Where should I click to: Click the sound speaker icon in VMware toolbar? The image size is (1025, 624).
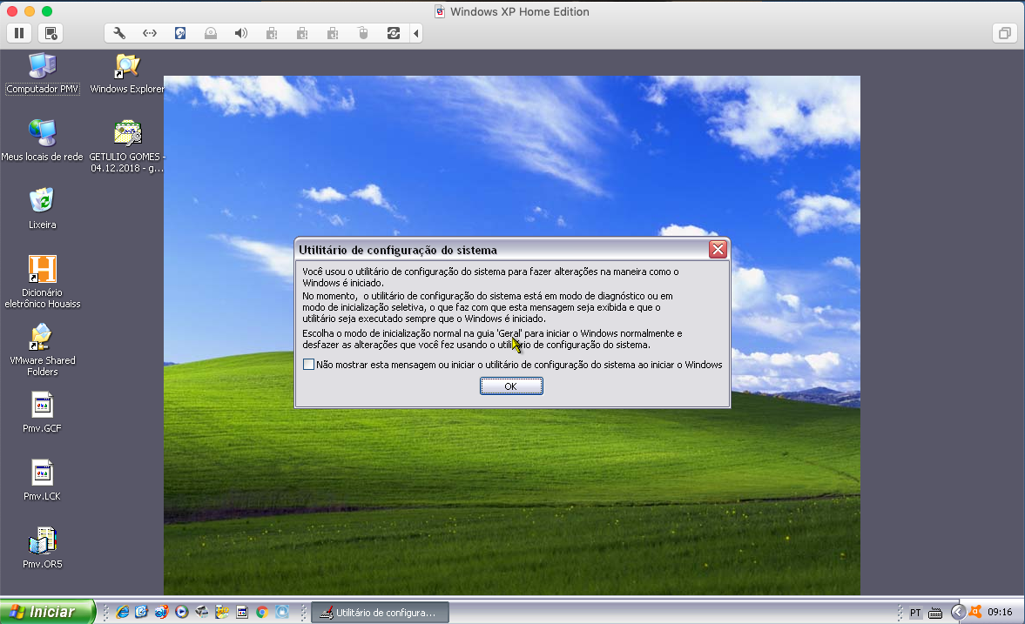[241, 33]
